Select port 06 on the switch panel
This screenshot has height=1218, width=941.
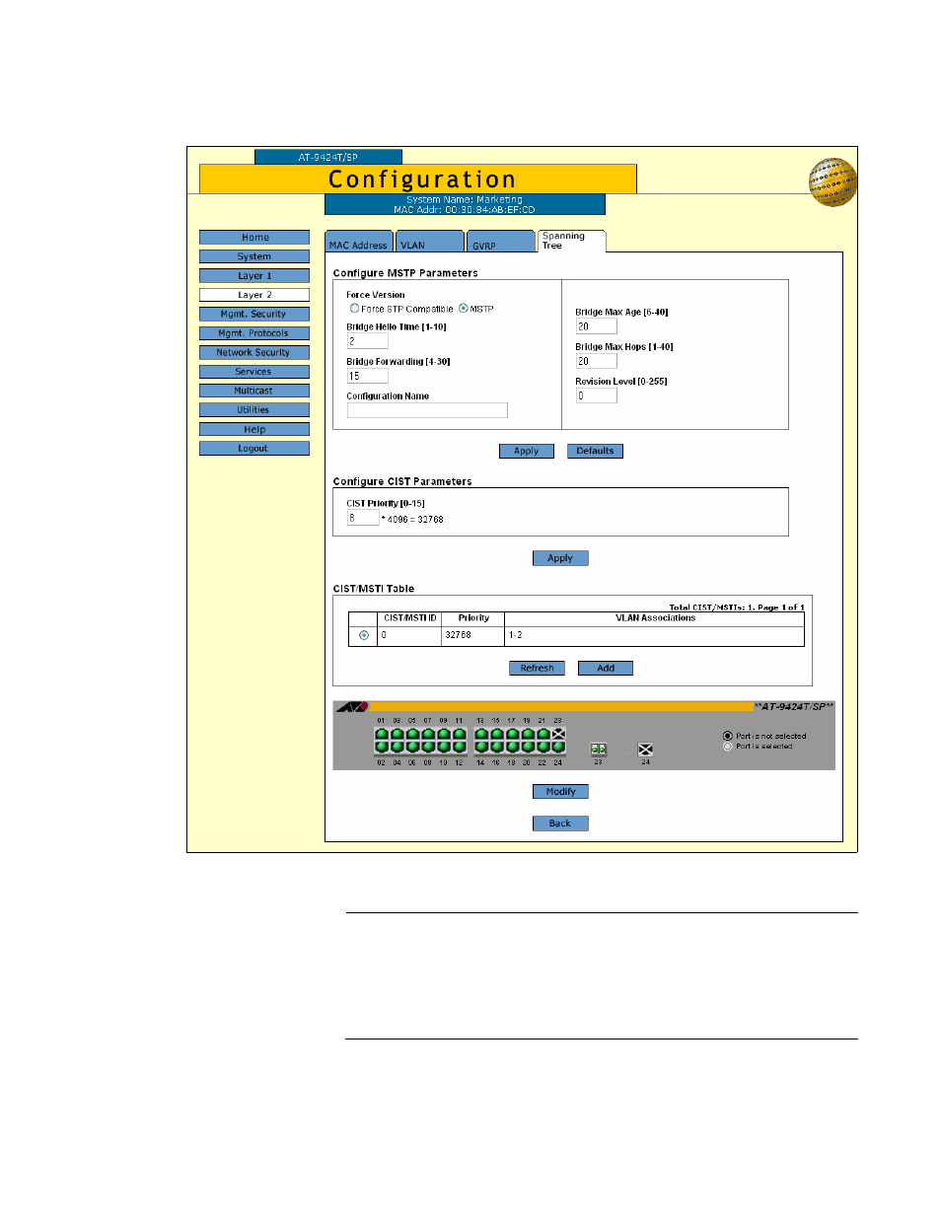click(x=412, y=747)
